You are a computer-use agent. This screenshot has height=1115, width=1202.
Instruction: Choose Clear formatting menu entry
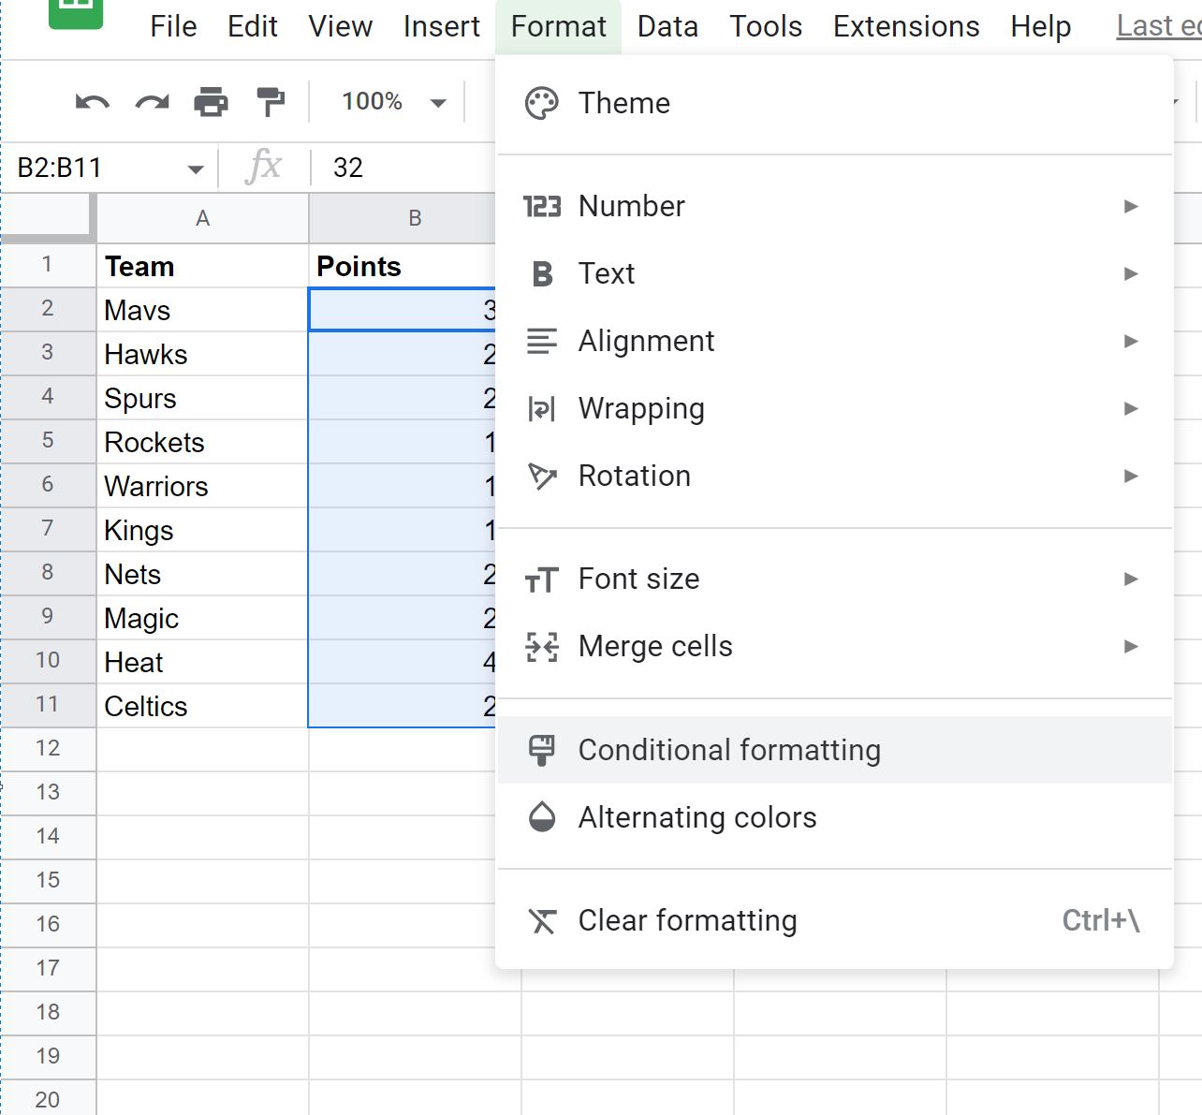point(835,921)
